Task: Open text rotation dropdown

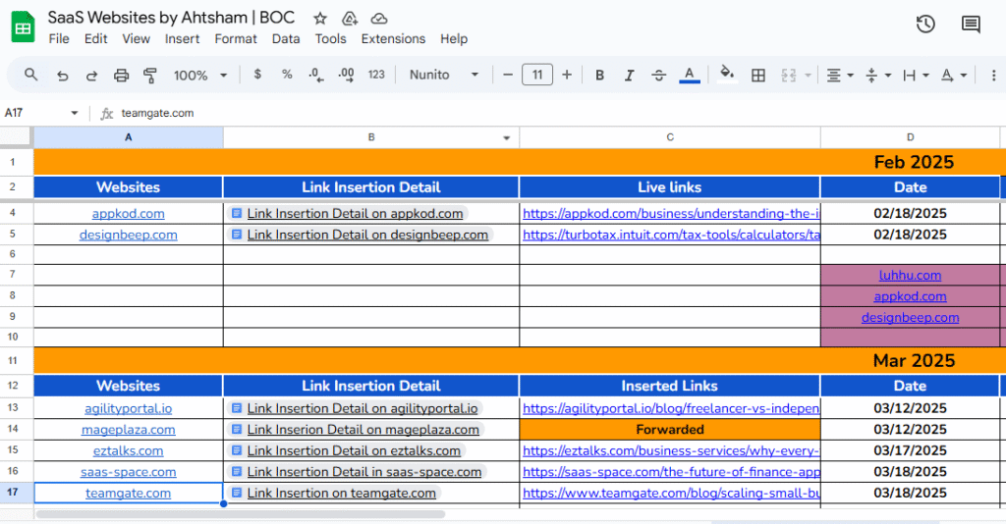Action: [x=953, y=76]
